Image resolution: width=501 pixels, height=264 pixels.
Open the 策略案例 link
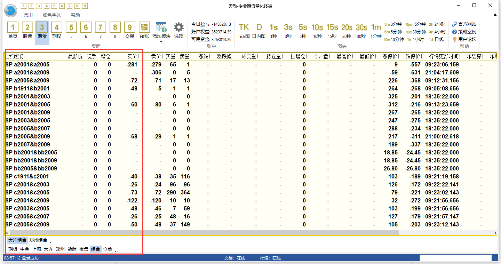[x=464, y=32]
